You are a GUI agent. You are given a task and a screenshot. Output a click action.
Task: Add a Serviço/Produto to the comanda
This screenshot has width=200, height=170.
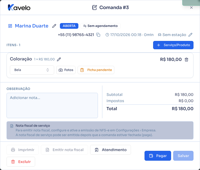coord(173,45)
